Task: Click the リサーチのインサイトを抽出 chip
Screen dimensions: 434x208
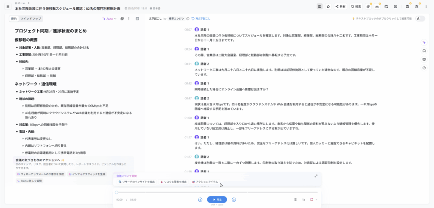Action: (137, 182)
